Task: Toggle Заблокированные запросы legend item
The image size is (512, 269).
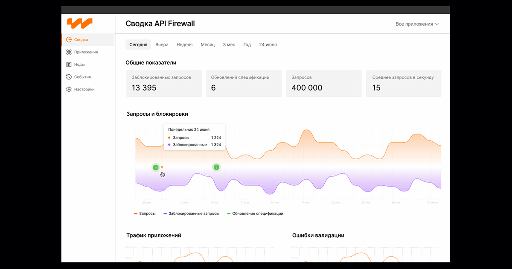Action: 191,213
